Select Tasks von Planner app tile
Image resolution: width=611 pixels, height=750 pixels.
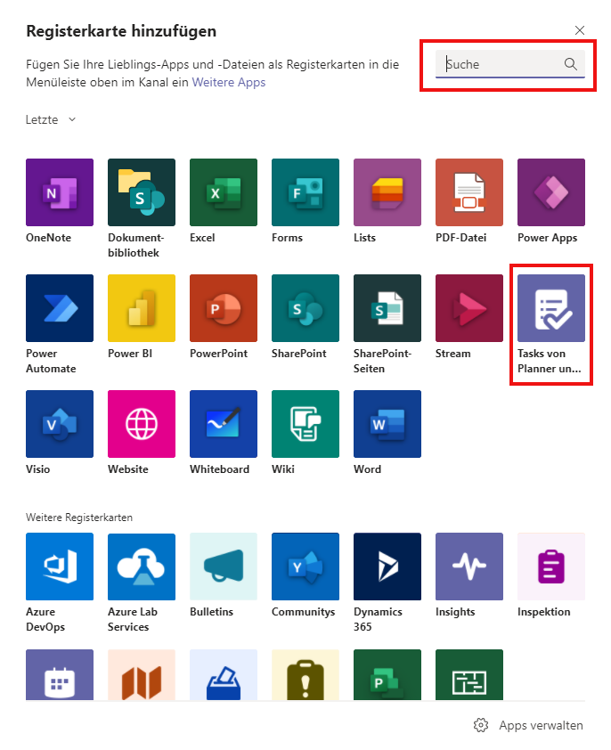point(551,308)
